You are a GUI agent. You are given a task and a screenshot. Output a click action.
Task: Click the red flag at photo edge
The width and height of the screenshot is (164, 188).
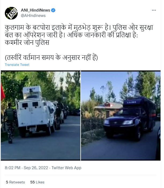(x=3, y=92)
